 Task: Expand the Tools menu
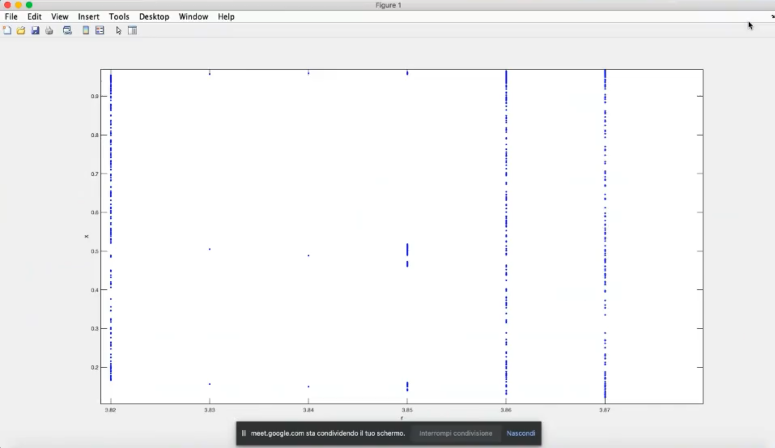tap(119, 17)
